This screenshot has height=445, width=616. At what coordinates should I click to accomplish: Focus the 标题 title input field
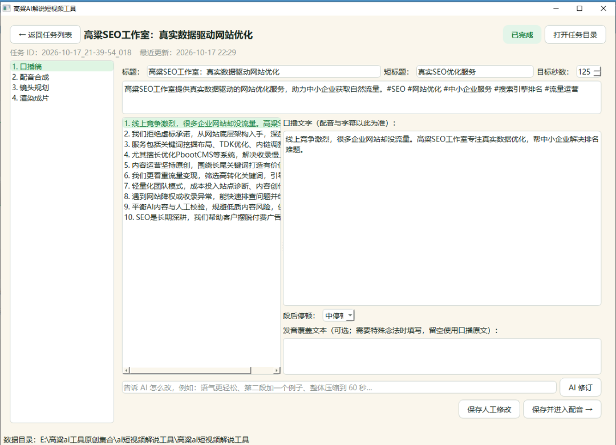tap(264, 72)
